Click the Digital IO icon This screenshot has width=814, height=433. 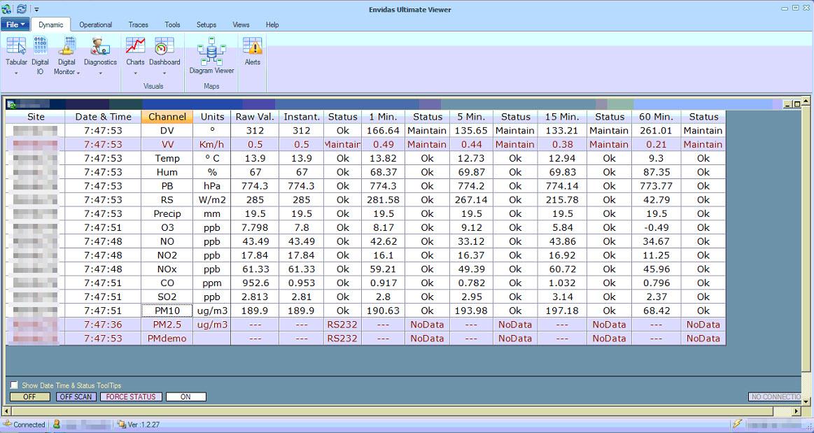(40, 46)
